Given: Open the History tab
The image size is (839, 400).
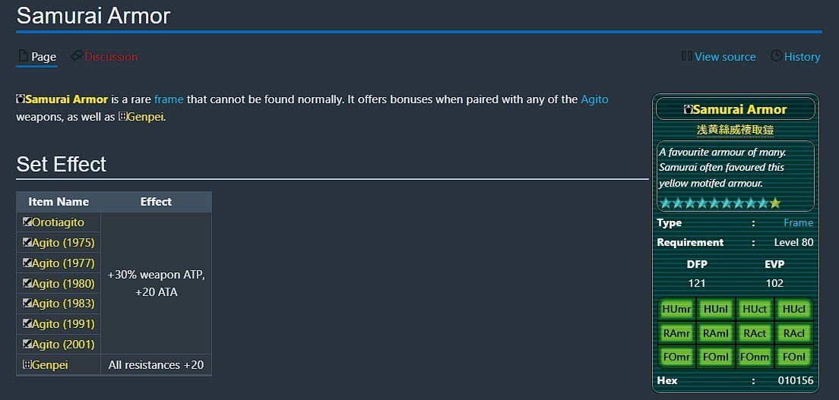Looking at the screenshot, I should [x=802, y=57].
